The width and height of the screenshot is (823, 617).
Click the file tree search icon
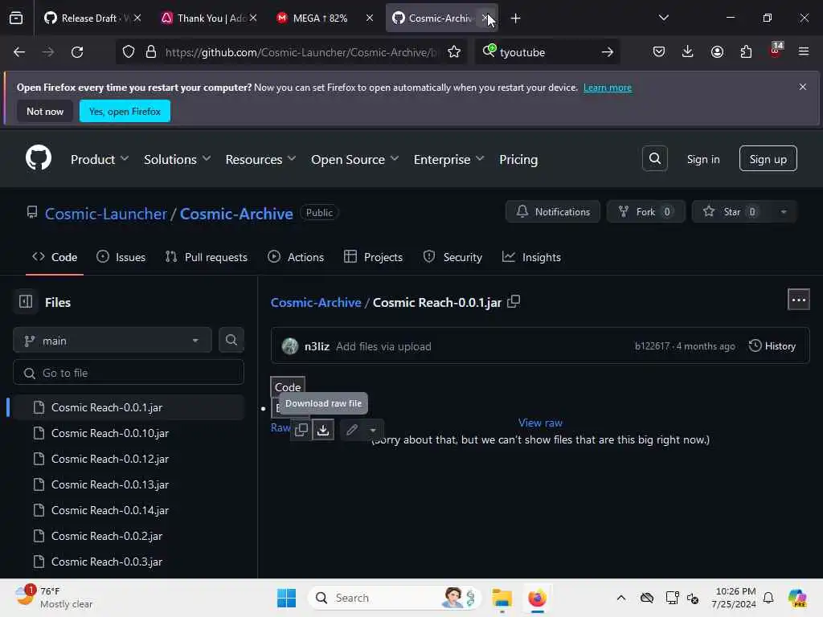pos(231,340)
